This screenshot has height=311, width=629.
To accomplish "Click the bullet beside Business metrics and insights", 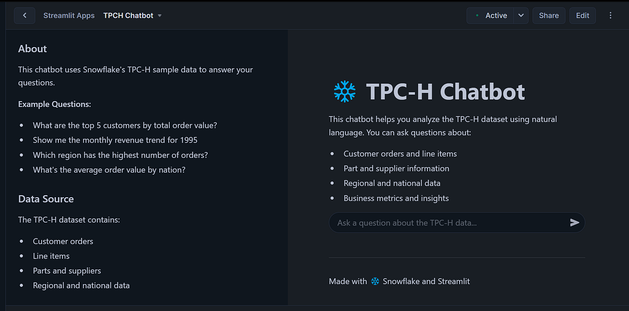I will click(x=332, y=198).
